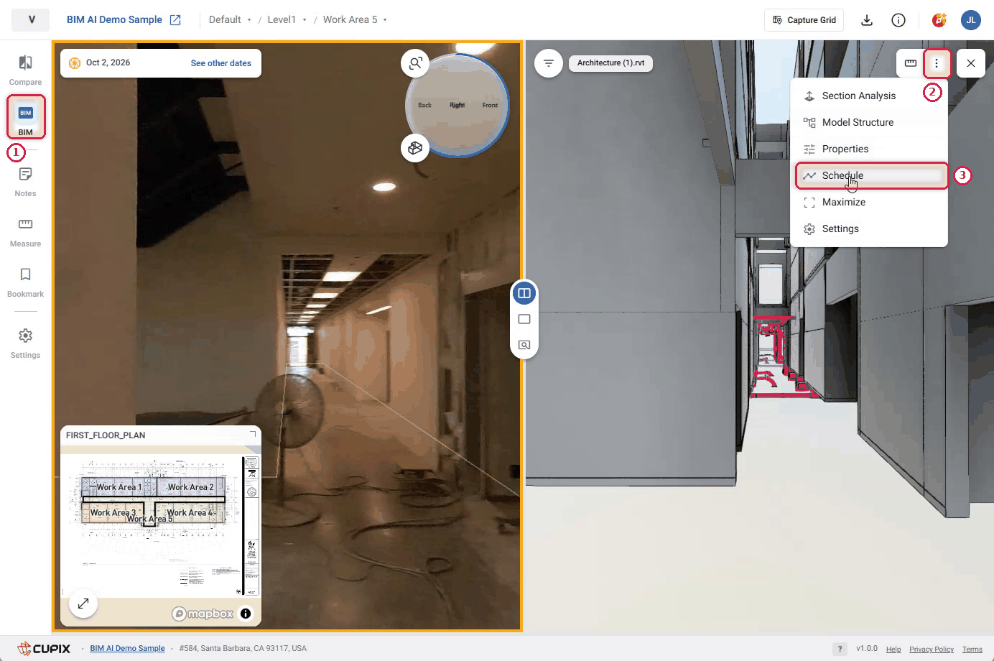994x661 pixels.
Task: Close the BIM viewer panel
Action: tap(971, 63)
